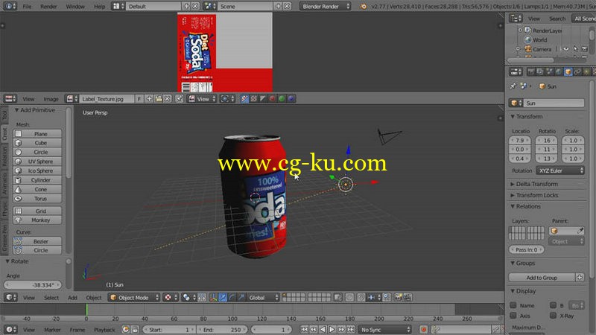This screenshot has width=596, height=335.
Task: Click the record auto-keyframe button
Action: point(423,329)
